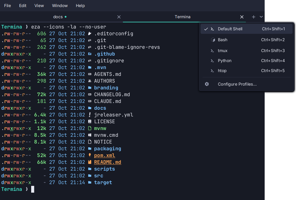This screenshot has height=200, width=297.
Task: Click the git icon beside .gitignore
Action: coord(90,61)
